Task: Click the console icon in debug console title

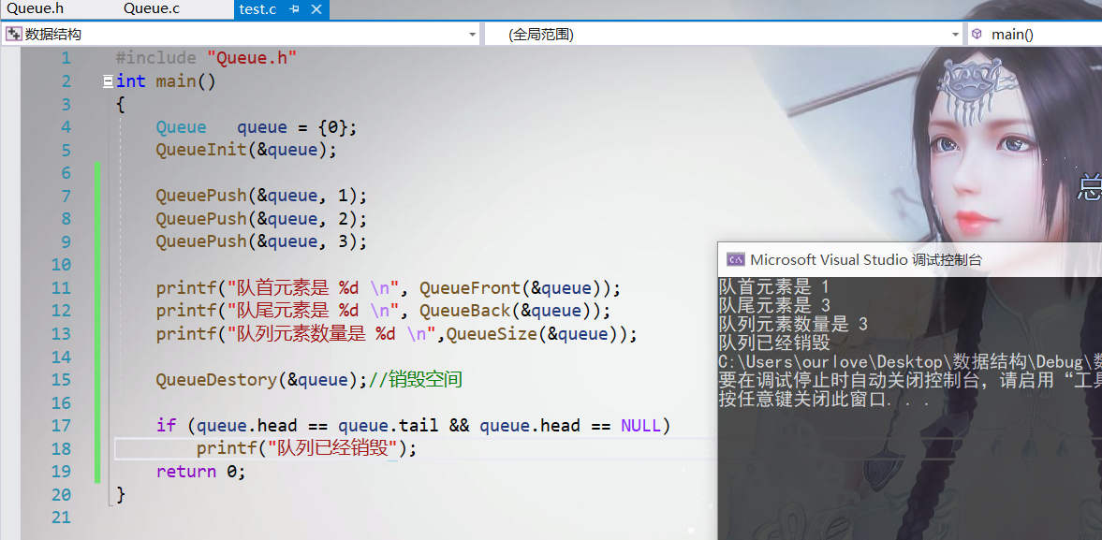Action: [735, 259]
